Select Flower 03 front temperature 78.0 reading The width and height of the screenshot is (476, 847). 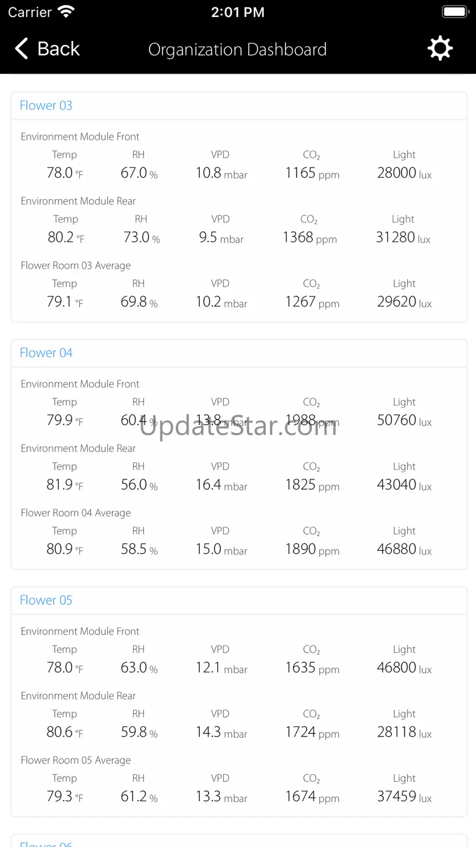pyautogui.click(x=64, y=173)
